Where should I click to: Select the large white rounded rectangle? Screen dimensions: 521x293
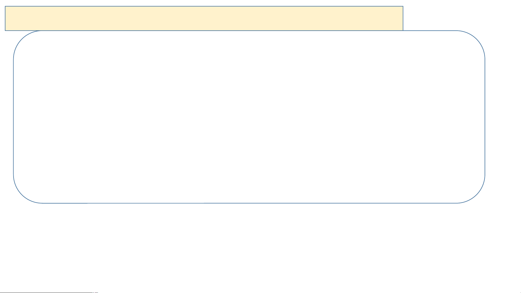(249, 117)
